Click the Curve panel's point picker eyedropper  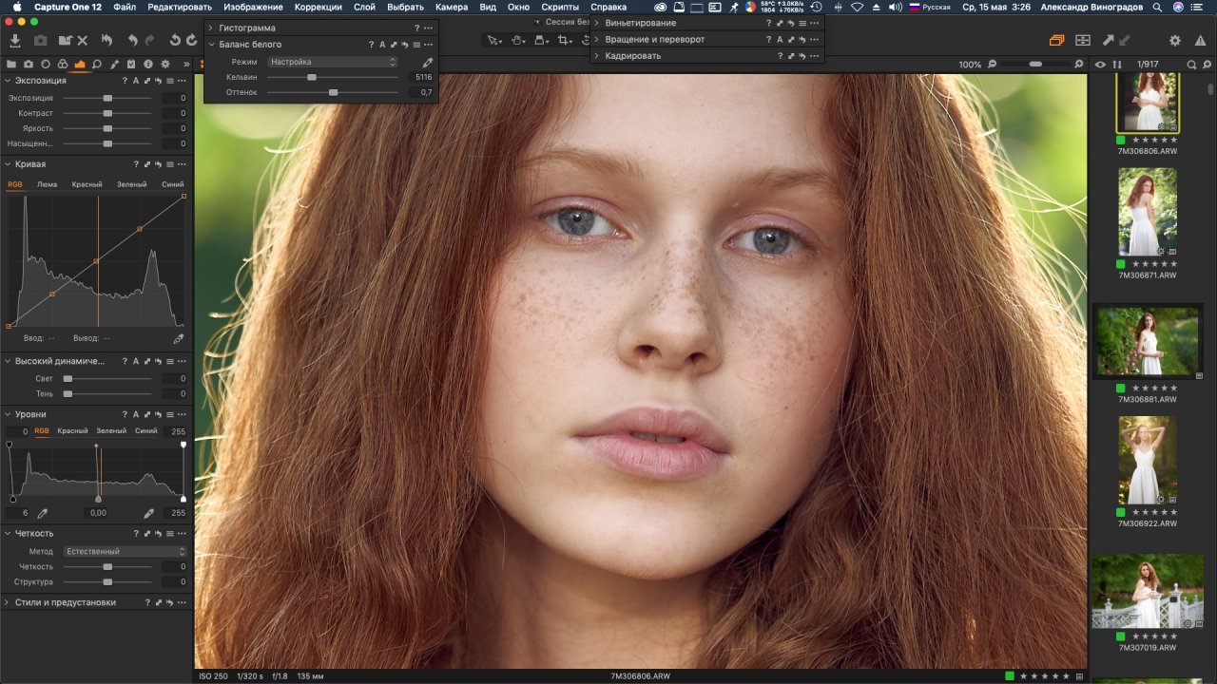click(179, 337)
